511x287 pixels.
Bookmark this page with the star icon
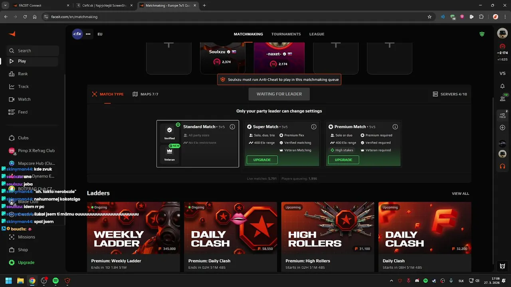[430, 17]
